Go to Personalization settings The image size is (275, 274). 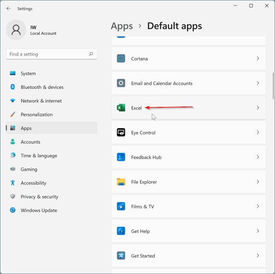coord(51,114)
